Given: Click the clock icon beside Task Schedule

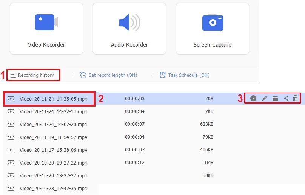Looking at the screenshot, I should pos(163,75).
